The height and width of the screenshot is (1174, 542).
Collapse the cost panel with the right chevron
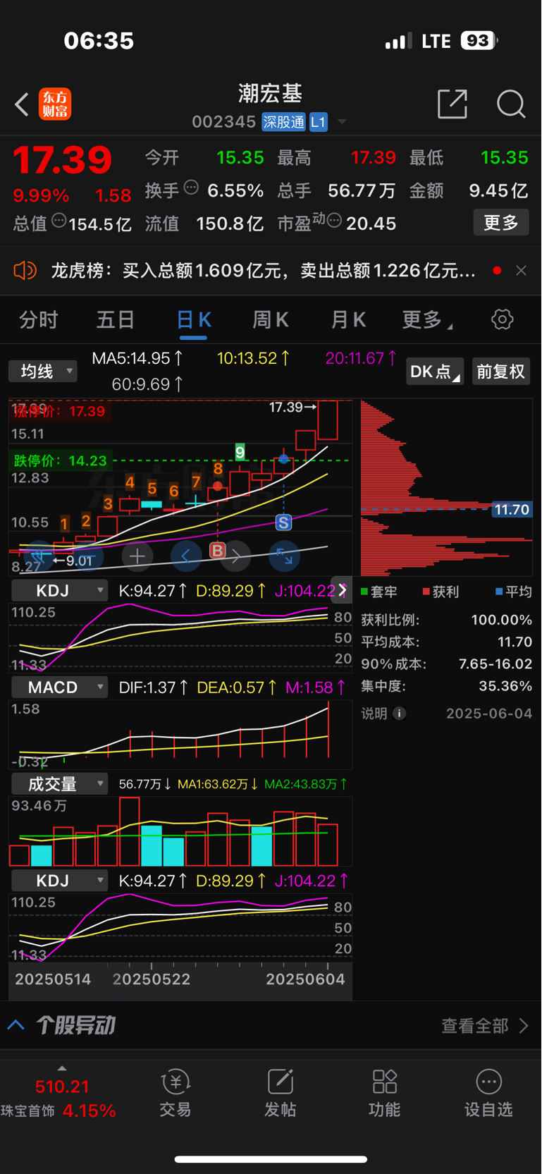click(x=343, y=589)
